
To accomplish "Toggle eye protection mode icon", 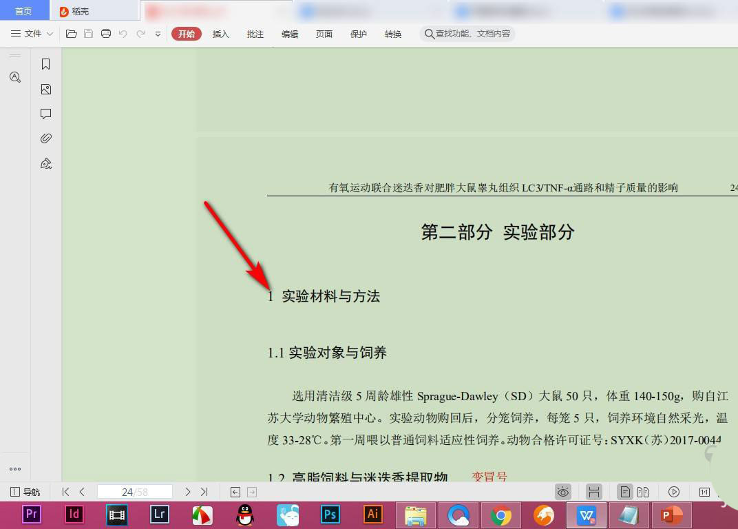I will tap(563, 492).
